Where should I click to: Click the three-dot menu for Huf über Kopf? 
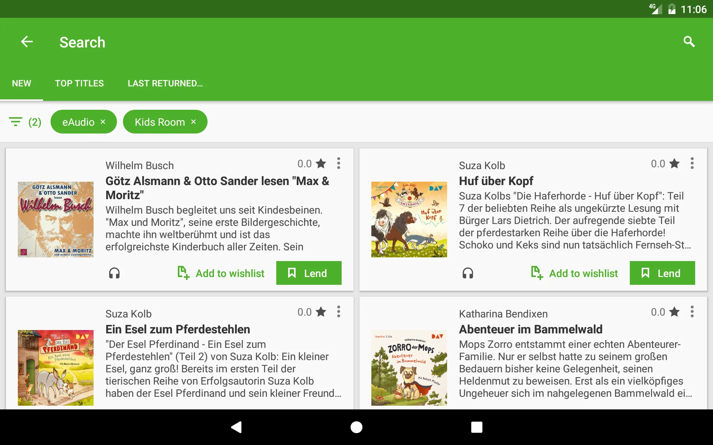pos(693,164)
